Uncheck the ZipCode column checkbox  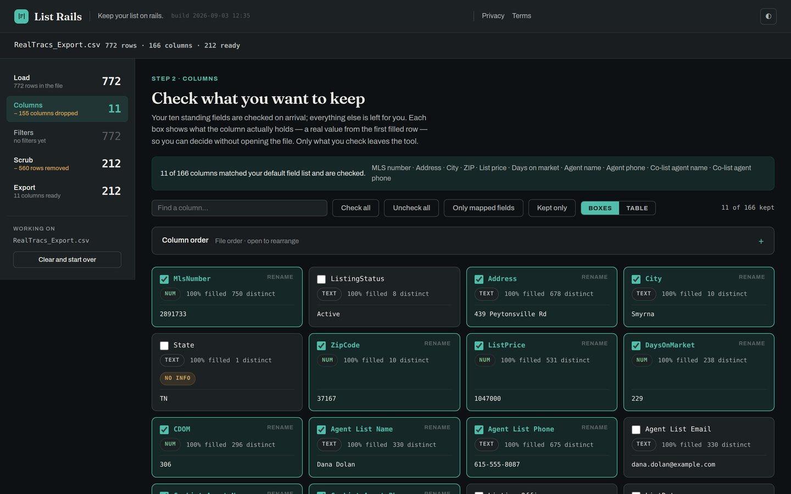point(321,346)
